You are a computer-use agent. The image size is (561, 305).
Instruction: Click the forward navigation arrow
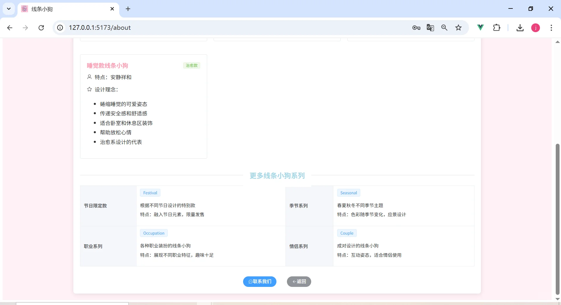[25, 28]
